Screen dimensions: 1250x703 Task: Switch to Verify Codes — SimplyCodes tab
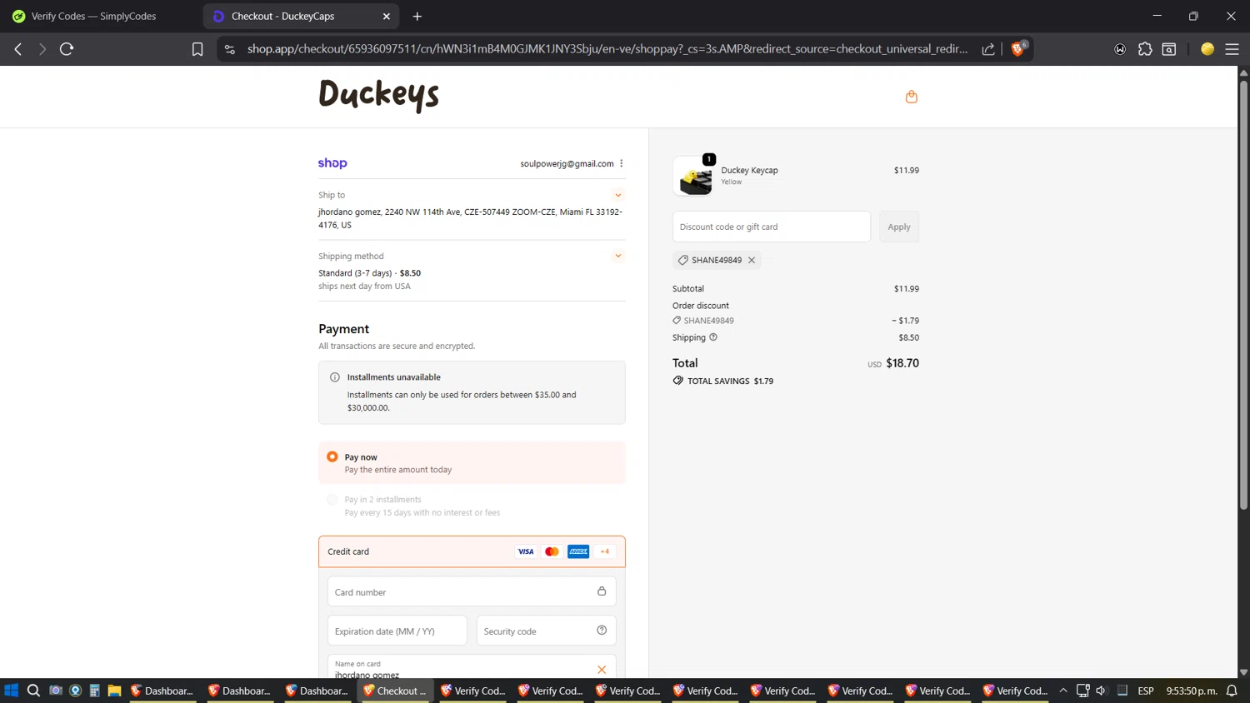[93, 16]
